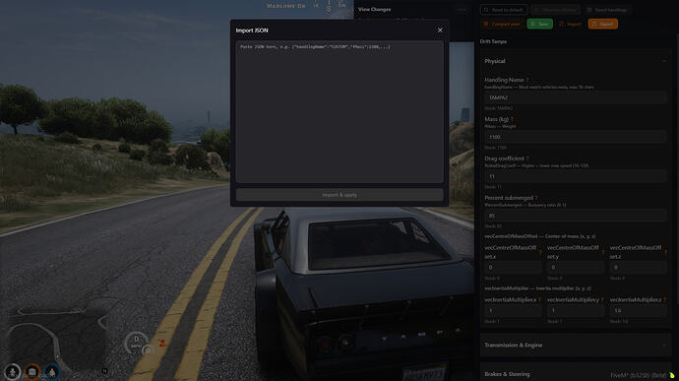Click the vecInertiaMultiplier.z field showing 1.6
Viewport: 679px width, 381px height.
(639, 311)
